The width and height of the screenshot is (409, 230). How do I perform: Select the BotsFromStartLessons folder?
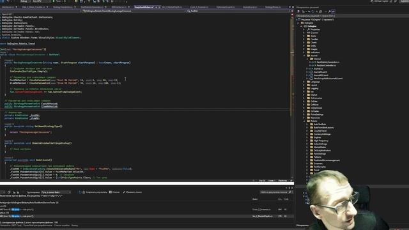[x=322, y=128]
